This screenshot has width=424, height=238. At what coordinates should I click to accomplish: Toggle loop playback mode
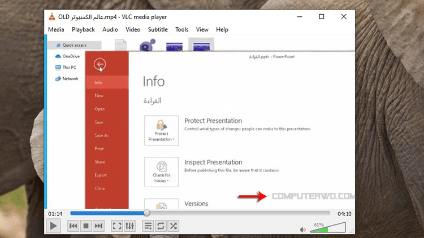tap(161, 226)
